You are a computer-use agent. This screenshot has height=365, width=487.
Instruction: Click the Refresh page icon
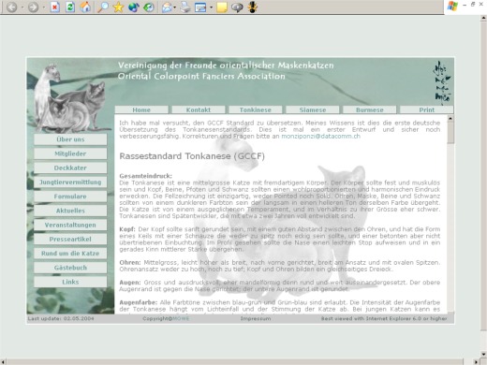70,7
